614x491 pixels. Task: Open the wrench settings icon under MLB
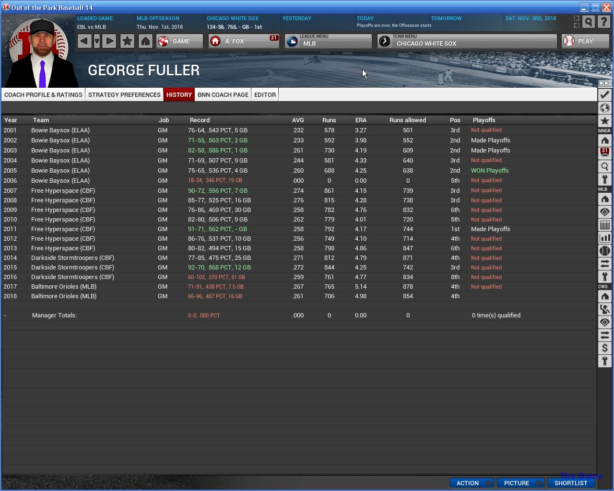coord(604,277)
